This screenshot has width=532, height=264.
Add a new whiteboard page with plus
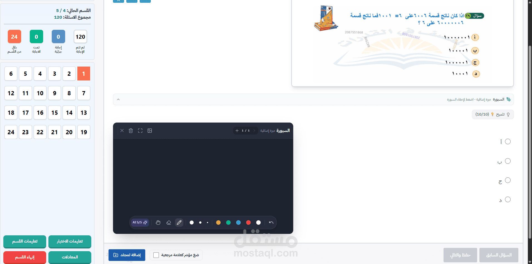click(237, 131)
